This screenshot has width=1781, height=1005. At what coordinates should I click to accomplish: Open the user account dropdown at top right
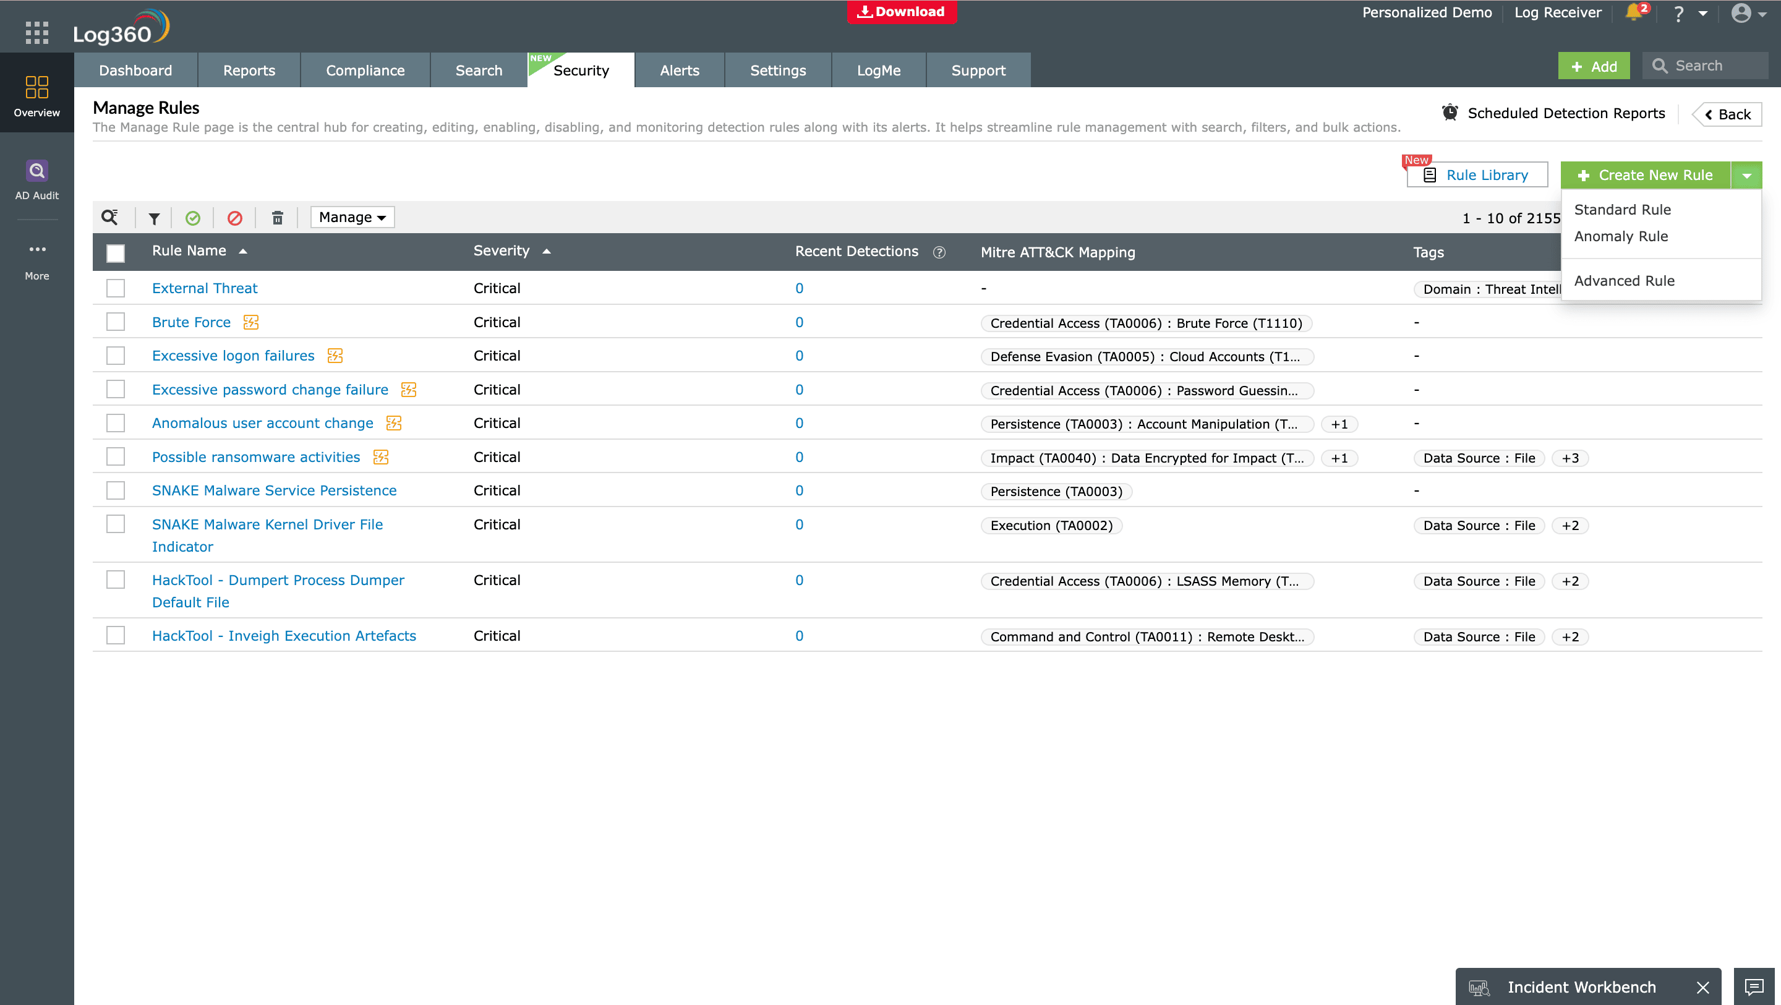(1748, 13)
